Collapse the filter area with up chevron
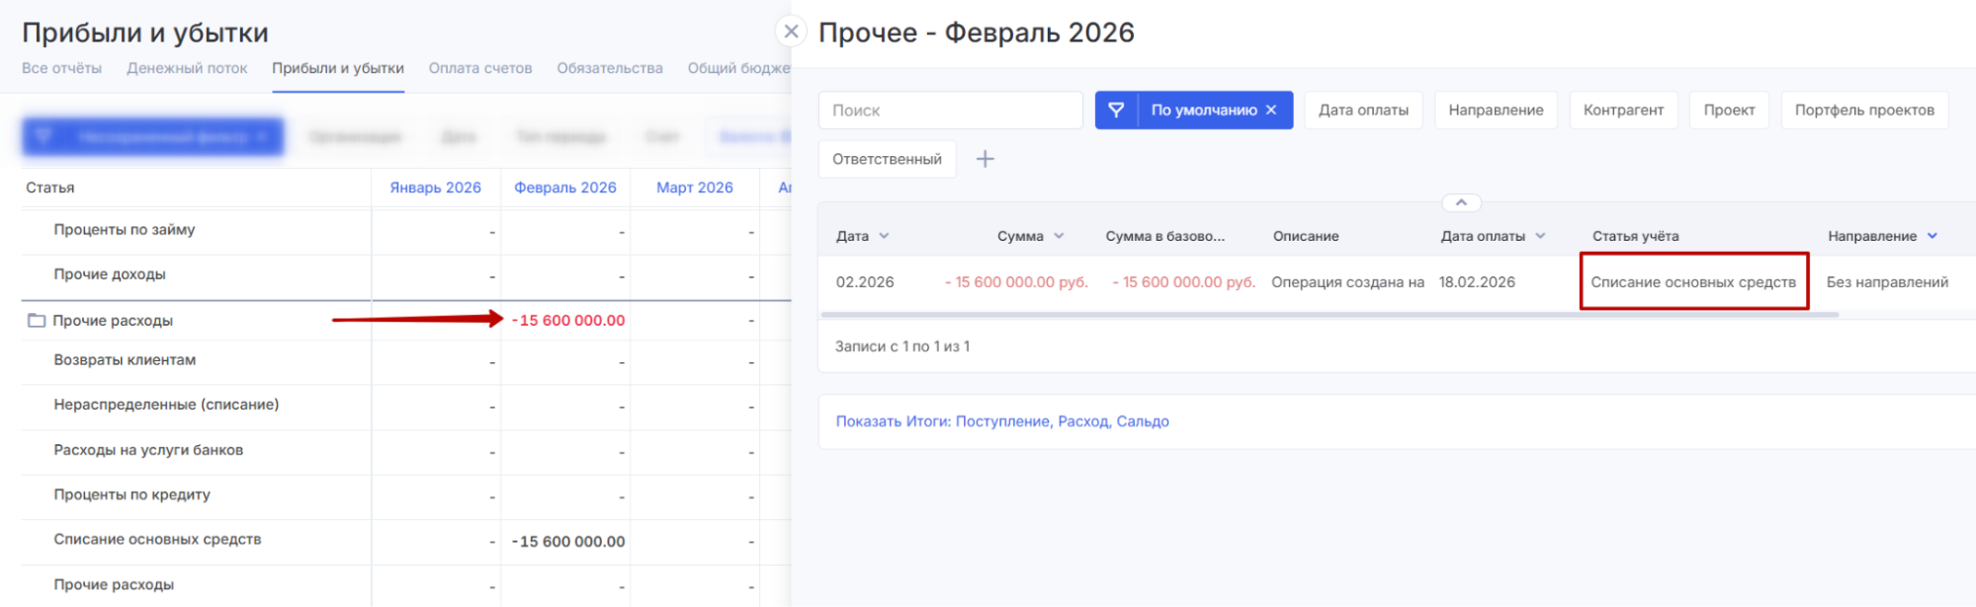This screenshot has width=1976, height=607. [1461, 202]
